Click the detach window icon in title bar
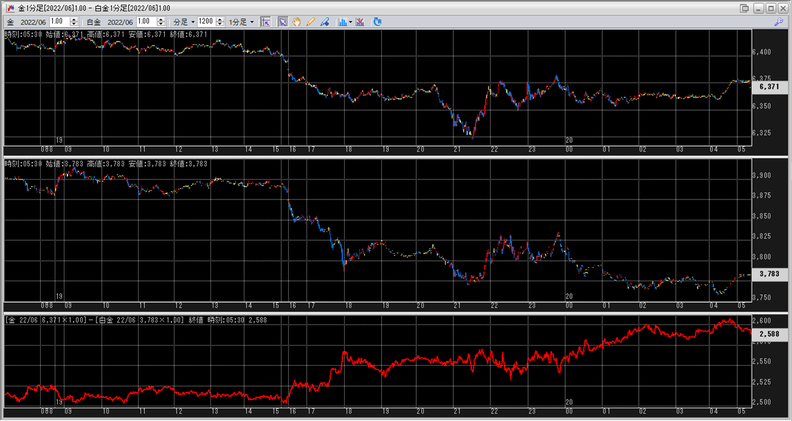 [x=744, y=8]
